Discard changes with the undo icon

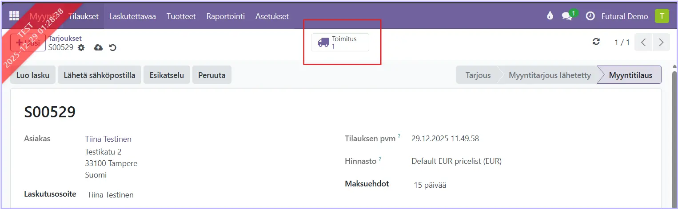click(x=113, y=47)
